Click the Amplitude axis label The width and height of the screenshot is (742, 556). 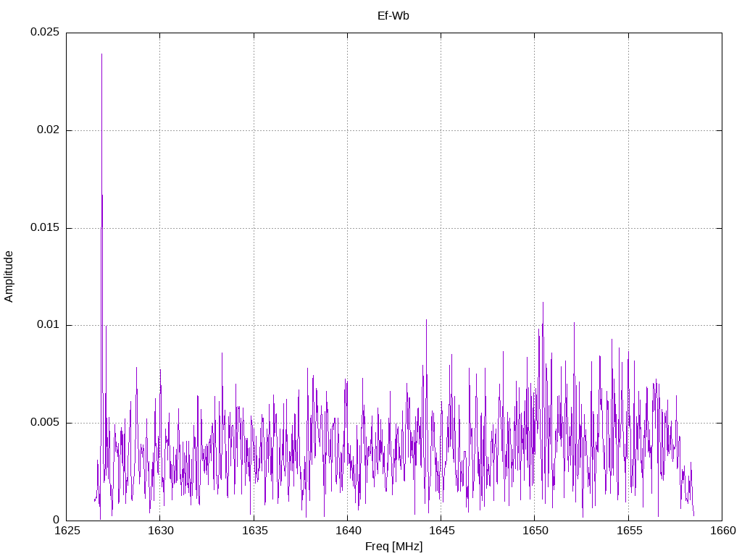point(9,277)
